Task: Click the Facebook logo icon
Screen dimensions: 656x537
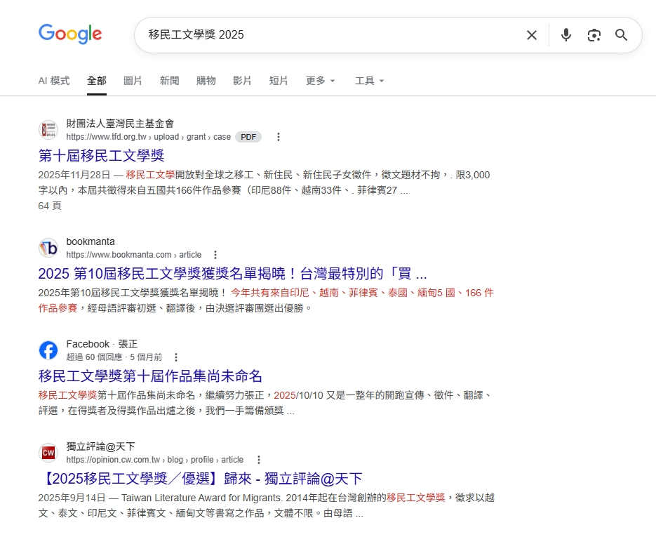Action: pos(48,350)
